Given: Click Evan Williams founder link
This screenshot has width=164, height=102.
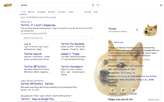Looking at the screenshot, I should pos(151,76).
